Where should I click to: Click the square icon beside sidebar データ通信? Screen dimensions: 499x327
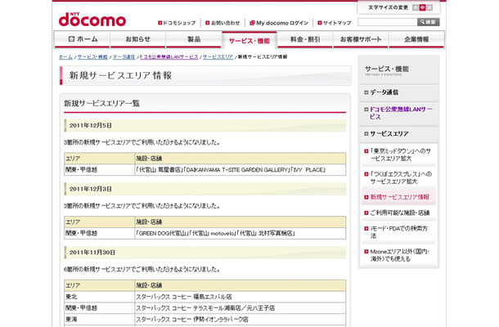pos(366,92)
